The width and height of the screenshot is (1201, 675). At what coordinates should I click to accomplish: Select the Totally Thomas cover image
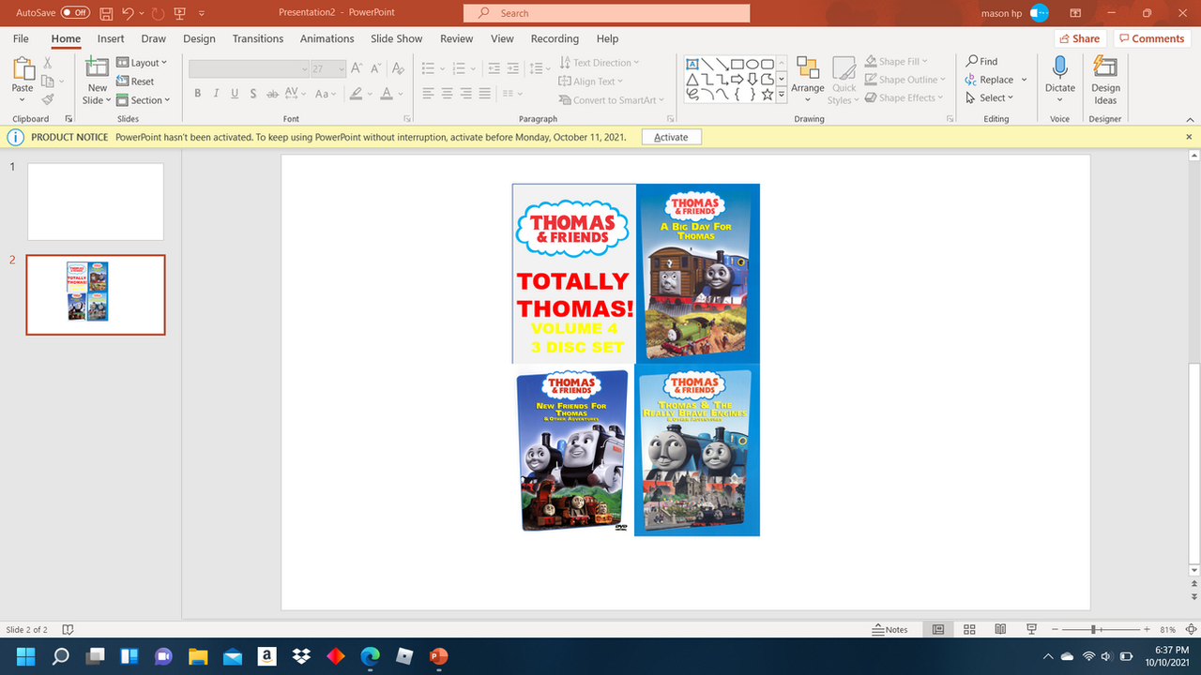click(574, 273)
